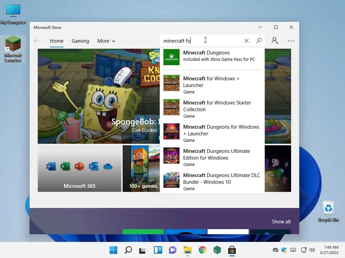Open the Microsoft 365 tile
This screenshot has height=258, width=345.
click(80, 168)
